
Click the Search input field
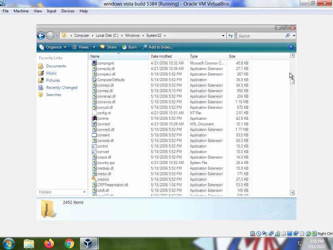(261, 36)
